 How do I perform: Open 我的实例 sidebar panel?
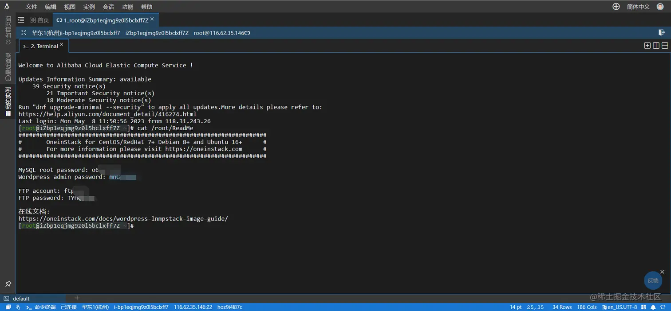tap(8, 102)
